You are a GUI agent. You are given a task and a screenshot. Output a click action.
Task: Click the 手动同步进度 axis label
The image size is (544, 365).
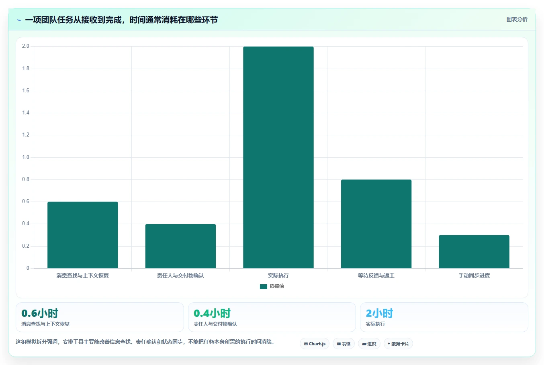click(474, 275)
